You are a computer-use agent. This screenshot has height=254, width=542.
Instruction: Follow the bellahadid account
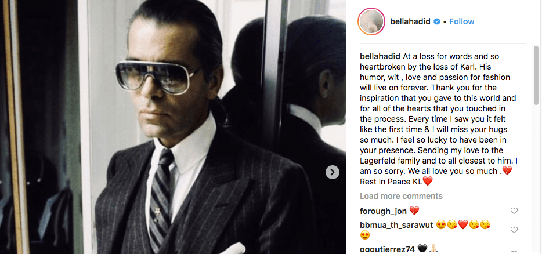click(x=461, y=21)
